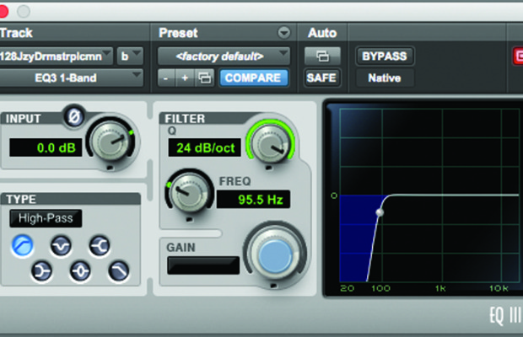
Task: Edit the 0.0 dB input value field
Action: [x=46, y=147]
